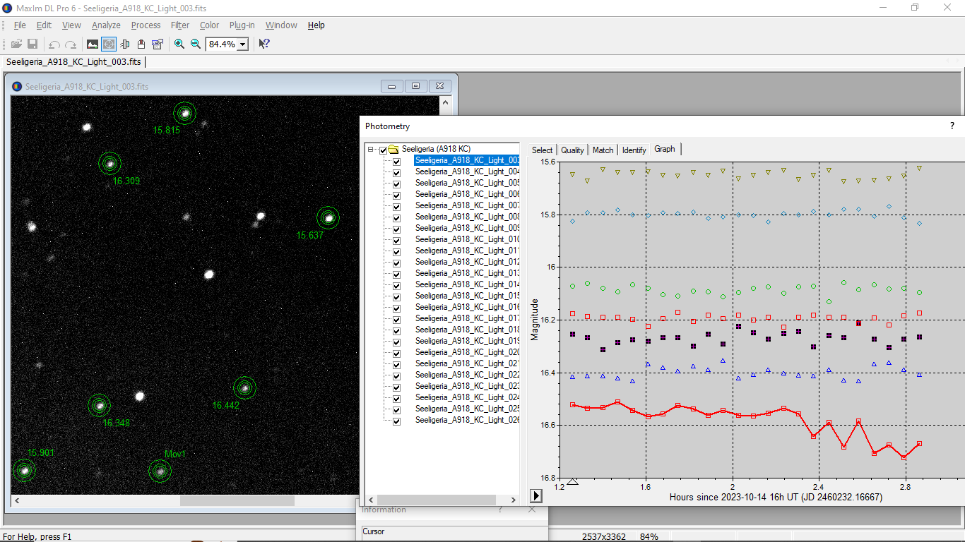Uncheck the Seeligeria_A918_KC_Light_026 checkbox
The image size is (965, 542).
click(x=396, y=421)
